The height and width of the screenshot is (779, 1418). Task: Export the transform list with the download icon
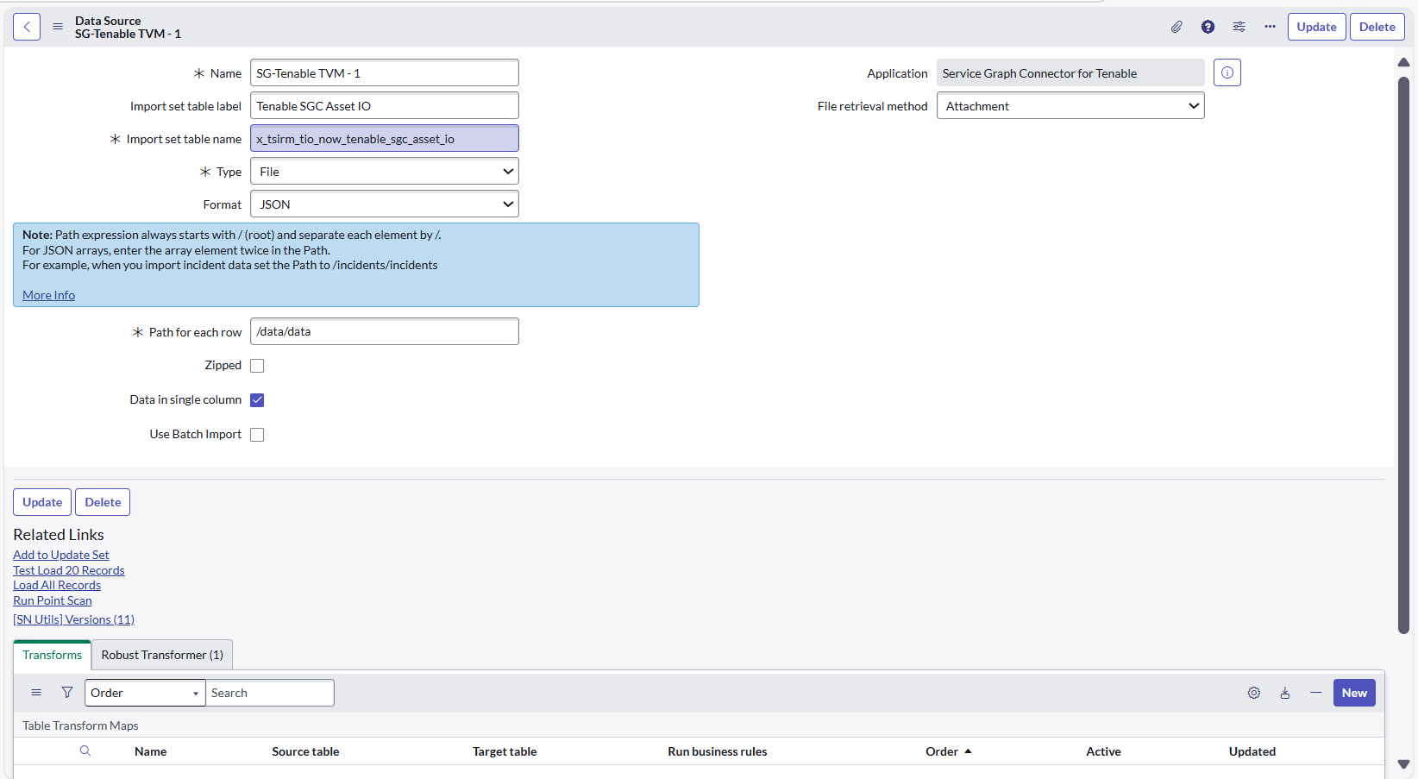tap(1285, 693)
